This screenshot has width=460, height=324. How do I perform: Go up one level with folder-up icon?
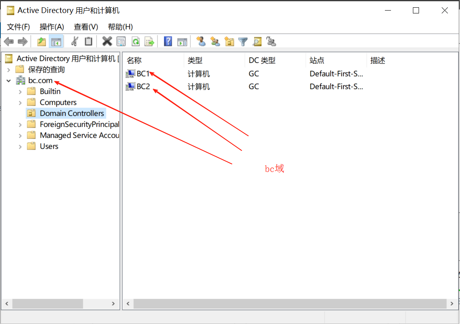point(42,42)
